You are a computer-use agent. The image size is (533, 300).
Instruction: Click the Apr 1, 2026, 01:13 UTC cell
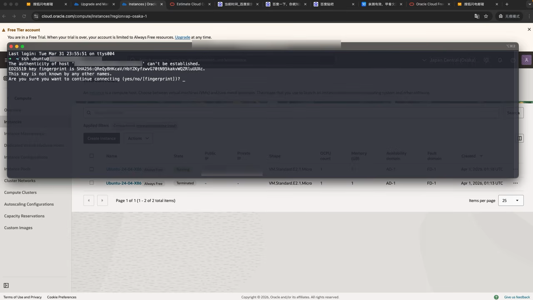pyautogui.click(x=482, y=183)
